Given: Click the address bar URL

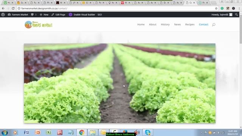Looking at the screenshot, I should coord(44,8).
